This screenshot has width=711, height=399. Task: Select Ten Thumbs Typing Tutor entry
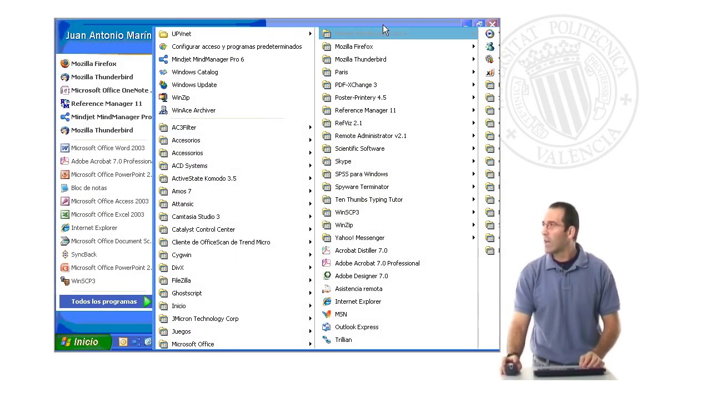tap(399, 199)
